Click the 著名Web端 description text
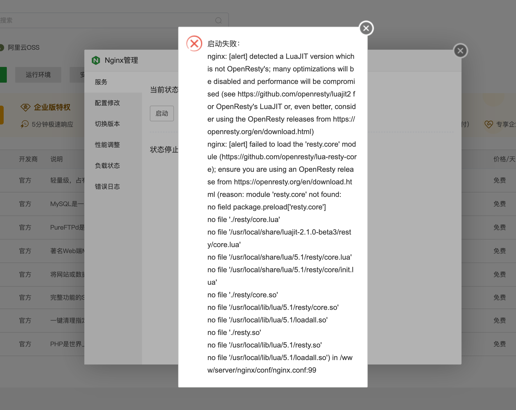The width and height of the screenshot is (516, 410). tap(67, 251)
